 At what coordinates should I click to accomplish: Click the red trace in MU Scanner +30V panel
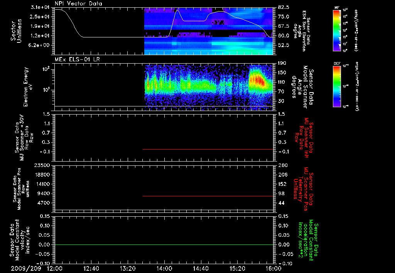[208, 149]
